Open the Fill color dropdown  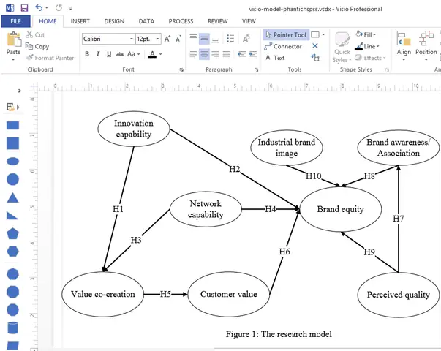click(x=366, y=34)
